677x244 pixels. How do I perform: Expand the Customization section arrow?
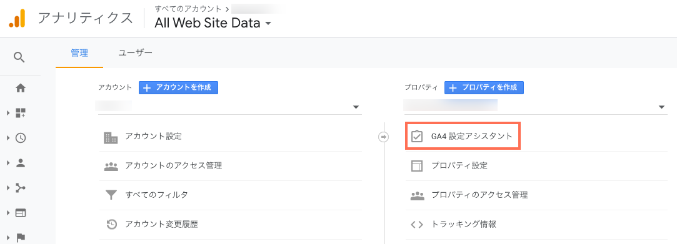point(8,114)
